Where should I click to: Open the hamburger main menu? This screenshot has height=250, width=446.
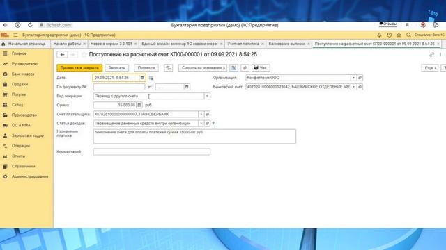click(15, 35)
